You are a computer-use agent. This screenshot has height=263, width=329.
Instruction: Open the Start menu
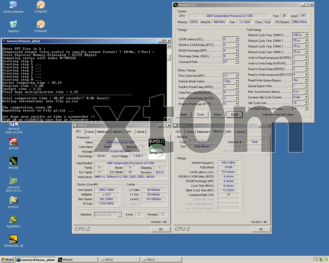coord(7,260)
